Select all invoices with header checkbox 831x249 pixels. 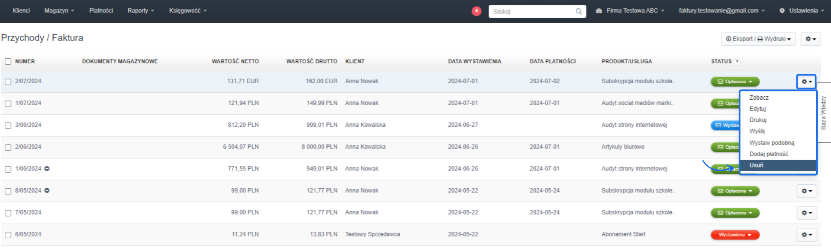pyautogui.click(x=8, y=61)
